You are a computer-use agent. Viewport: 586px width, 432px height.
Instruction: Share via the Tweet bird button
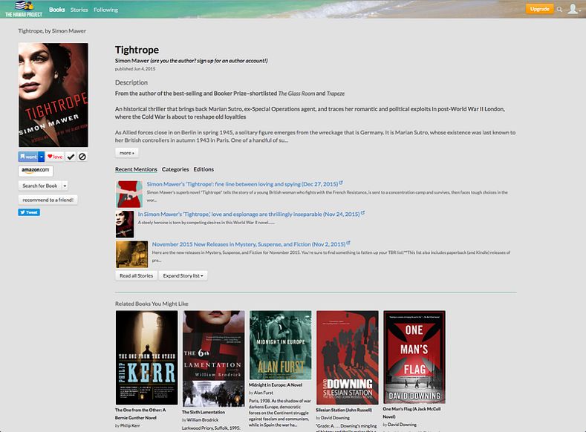click(29, 212)
